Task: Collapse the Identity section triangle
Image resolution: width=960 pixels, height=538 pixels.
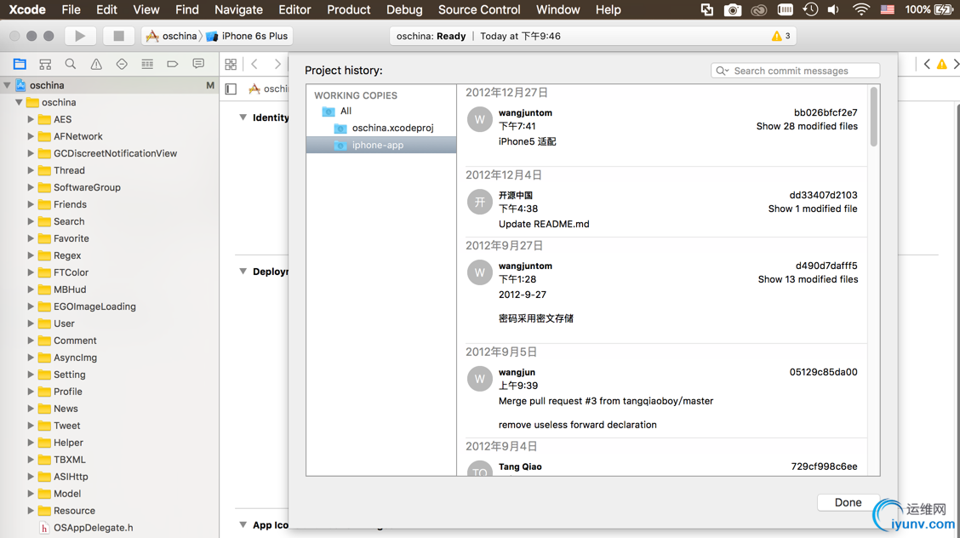Action: [243, 117]
